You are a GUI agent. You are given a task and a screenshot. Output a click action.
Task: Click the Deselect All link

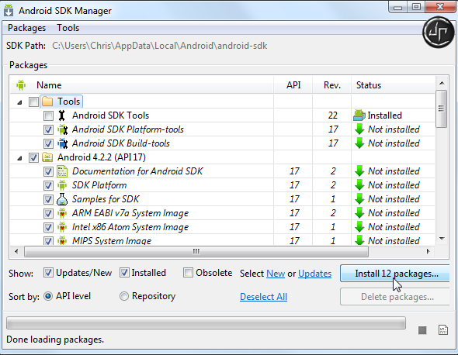tap(263, 297)
